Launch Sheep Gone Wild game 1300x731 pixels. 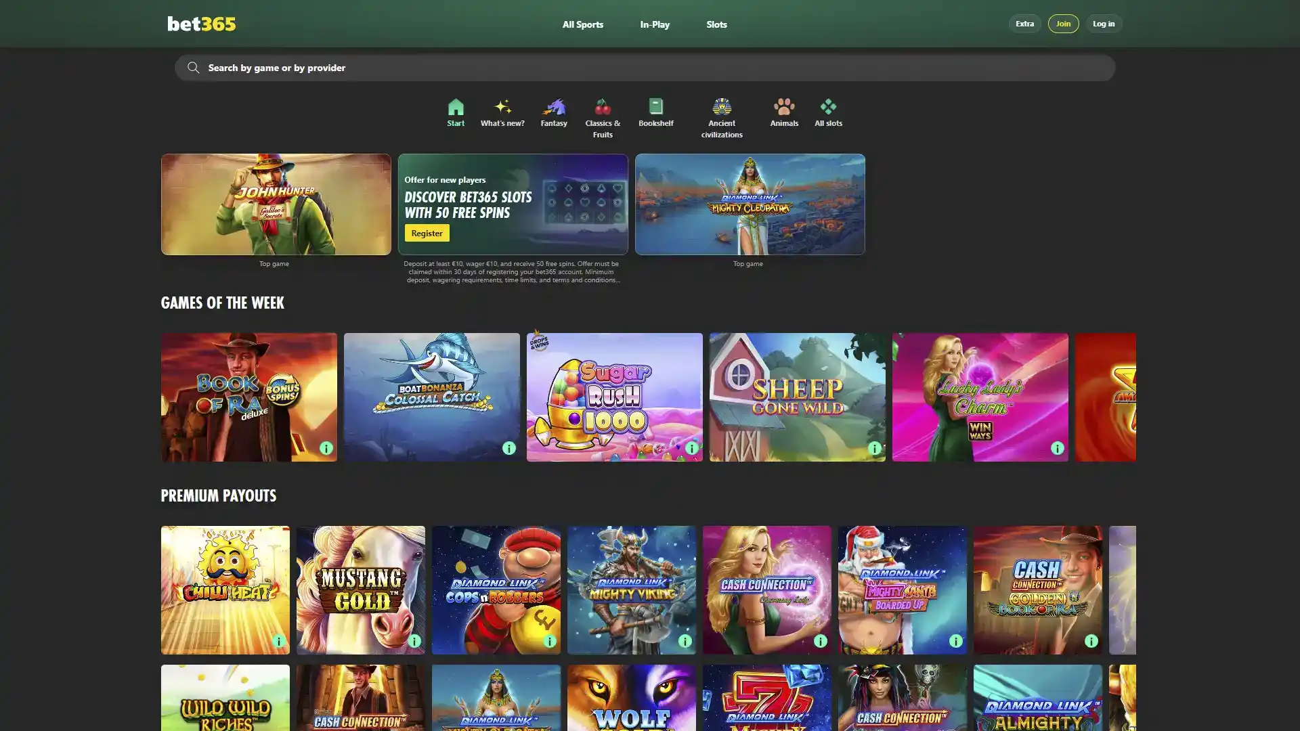point(798,397)
